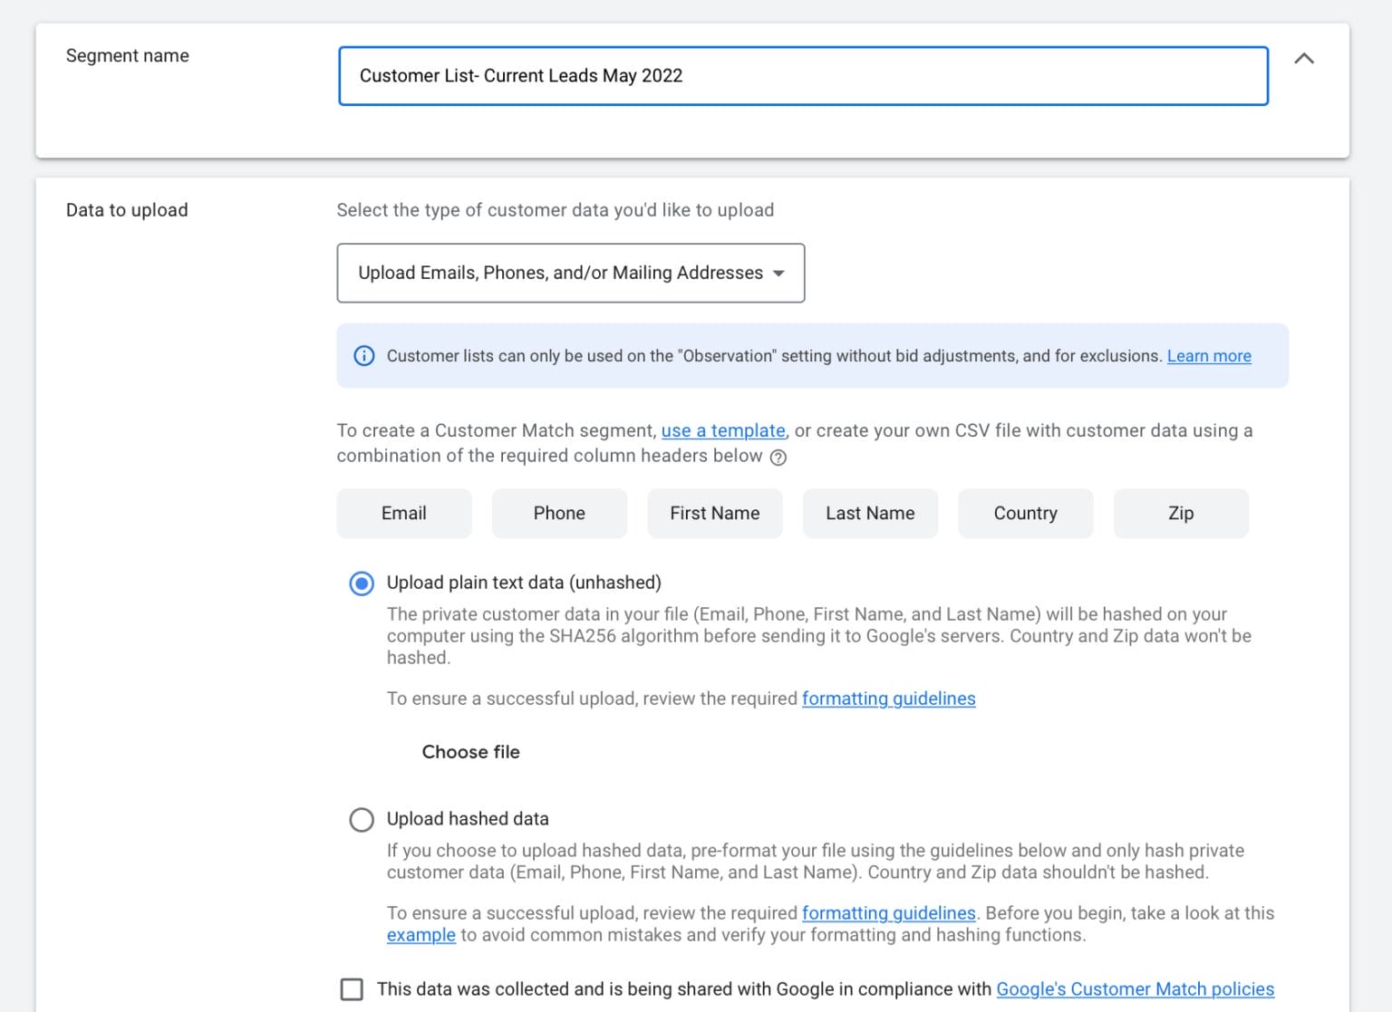The height and width of the screenshot is (1012, 1392).
Task: Click the Segment name text field
Action: pos(803,76)
